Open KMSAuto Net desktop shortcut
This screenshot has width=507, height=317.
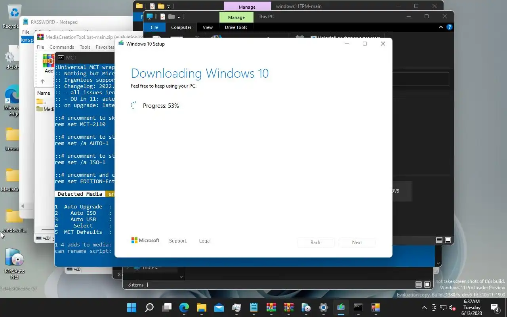15,264
